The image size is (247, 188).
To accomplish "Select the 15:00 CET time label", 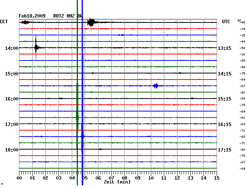I will (x=12, y=74).
